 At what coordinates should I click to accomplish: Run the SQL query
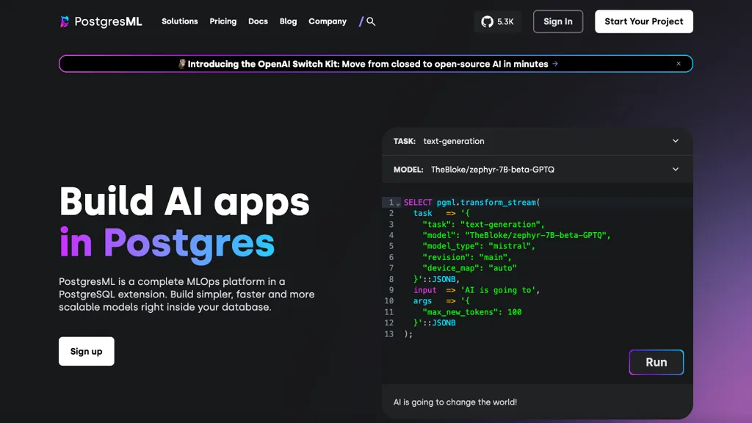click(x=656, y=362)
